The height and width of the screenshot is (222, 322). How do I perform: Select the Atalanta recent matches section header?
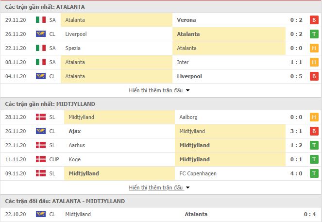tap(161, 7)
